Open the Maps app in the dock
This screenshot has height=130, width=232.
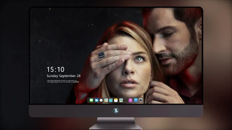tap(106, 100)
